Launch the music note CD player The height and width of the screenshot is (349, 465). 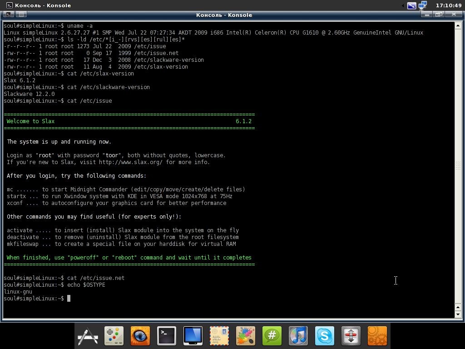(298, 336)
